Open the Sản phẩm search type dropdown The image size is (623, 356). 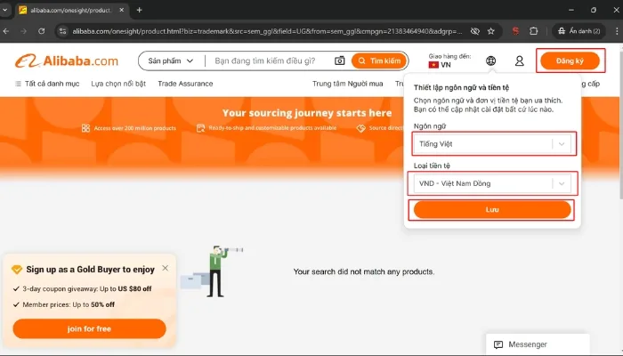coord(171,61)
